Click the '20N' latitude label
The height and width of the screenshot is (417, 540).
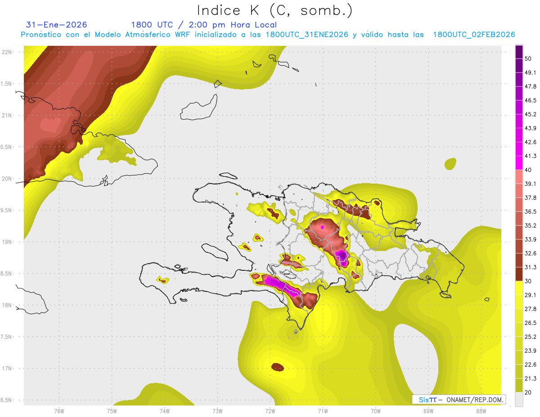(7, 179)
